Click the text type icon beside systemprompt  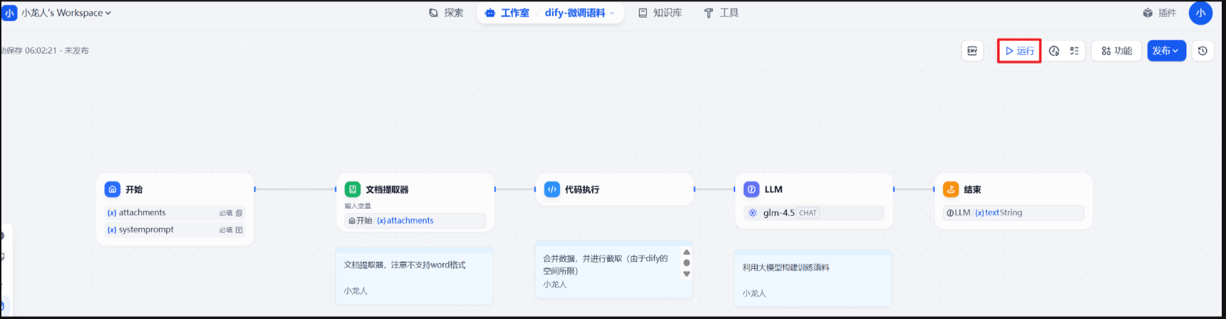point(239,230)
